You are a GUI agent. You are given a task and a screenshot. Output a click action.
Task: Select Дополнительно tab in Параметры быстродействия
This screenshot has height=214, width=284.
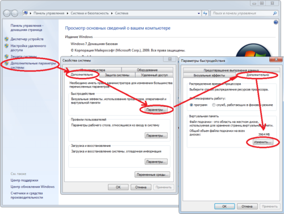(x=258, y=75)
